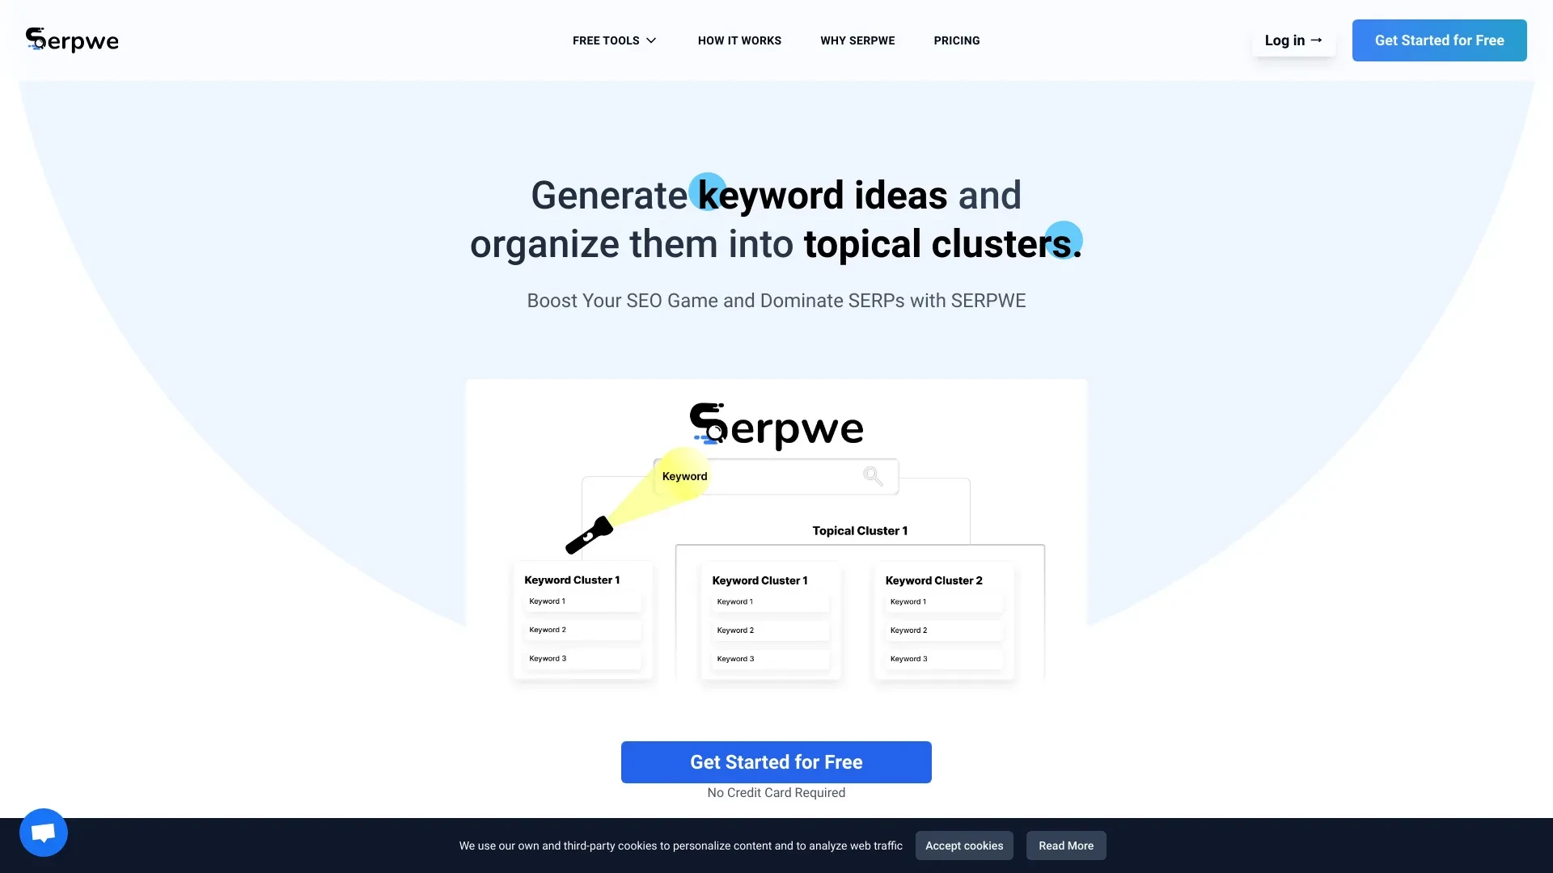Click the Log in link

[1294, 40]
